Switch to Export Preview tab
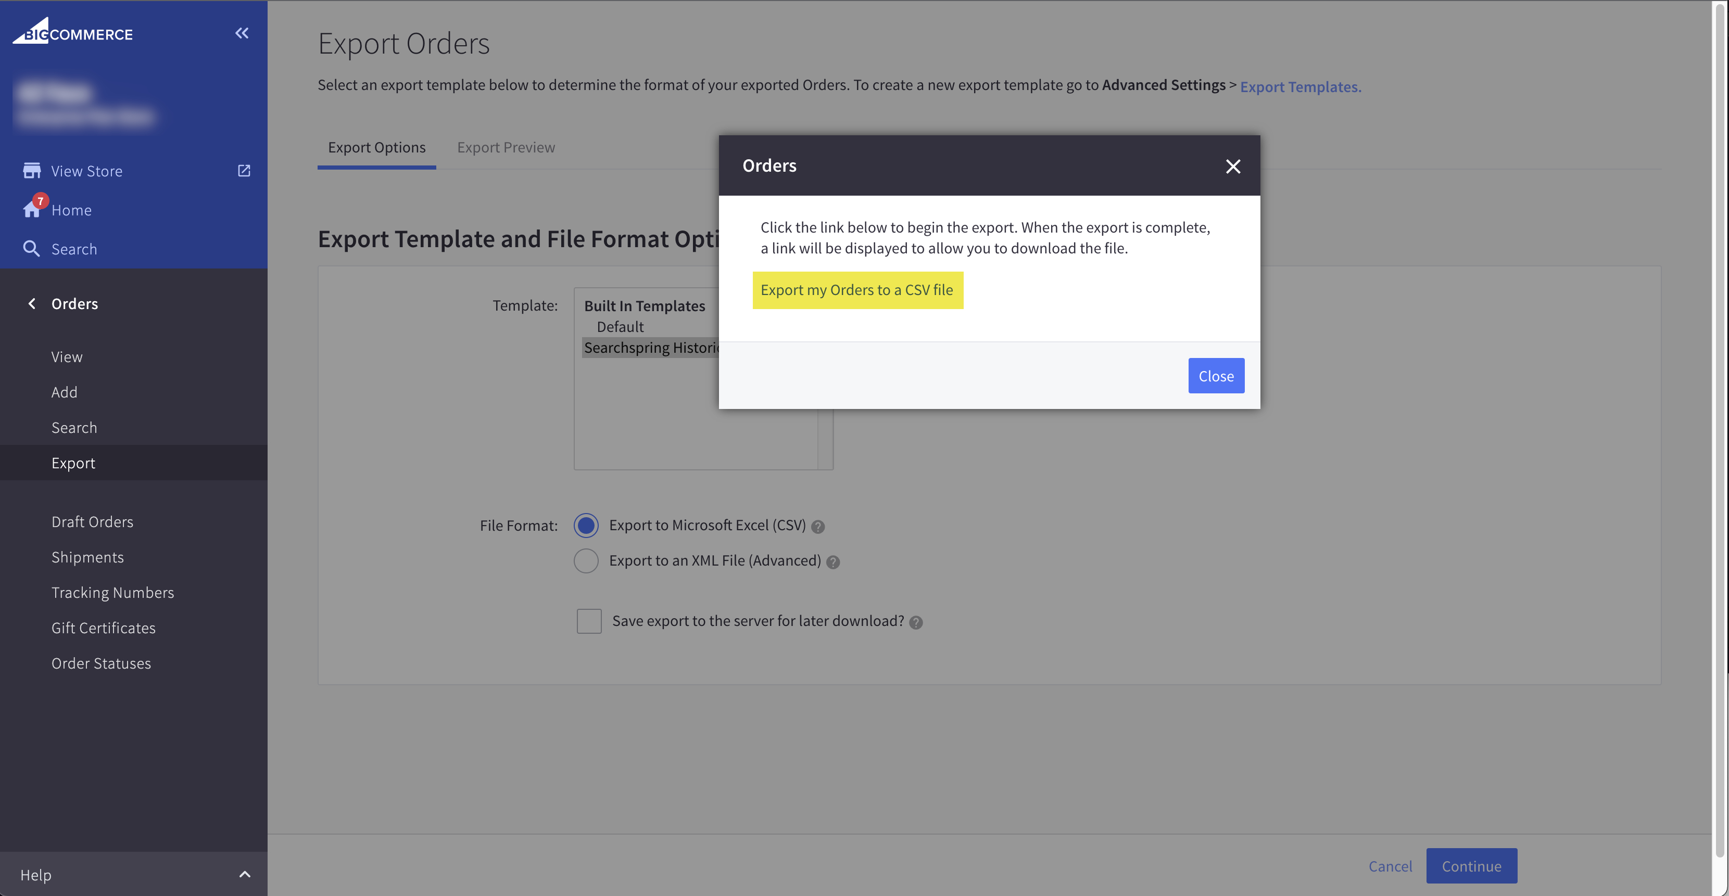Viewport: 1729px width, 896px height. (506, 147)
